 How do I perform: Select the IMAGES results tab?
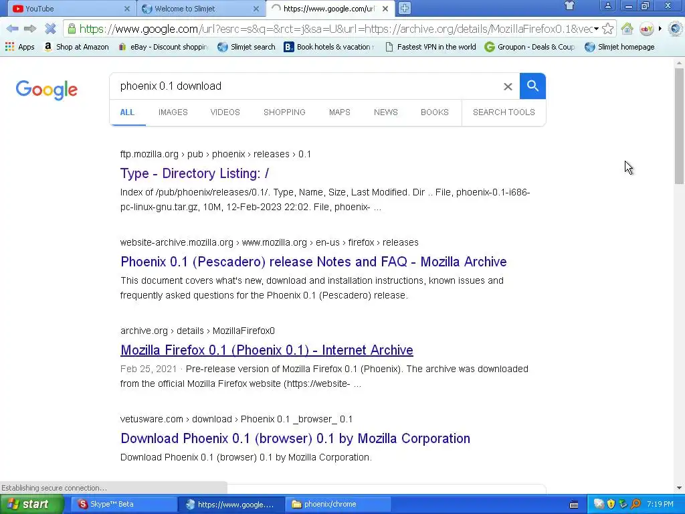173,112
